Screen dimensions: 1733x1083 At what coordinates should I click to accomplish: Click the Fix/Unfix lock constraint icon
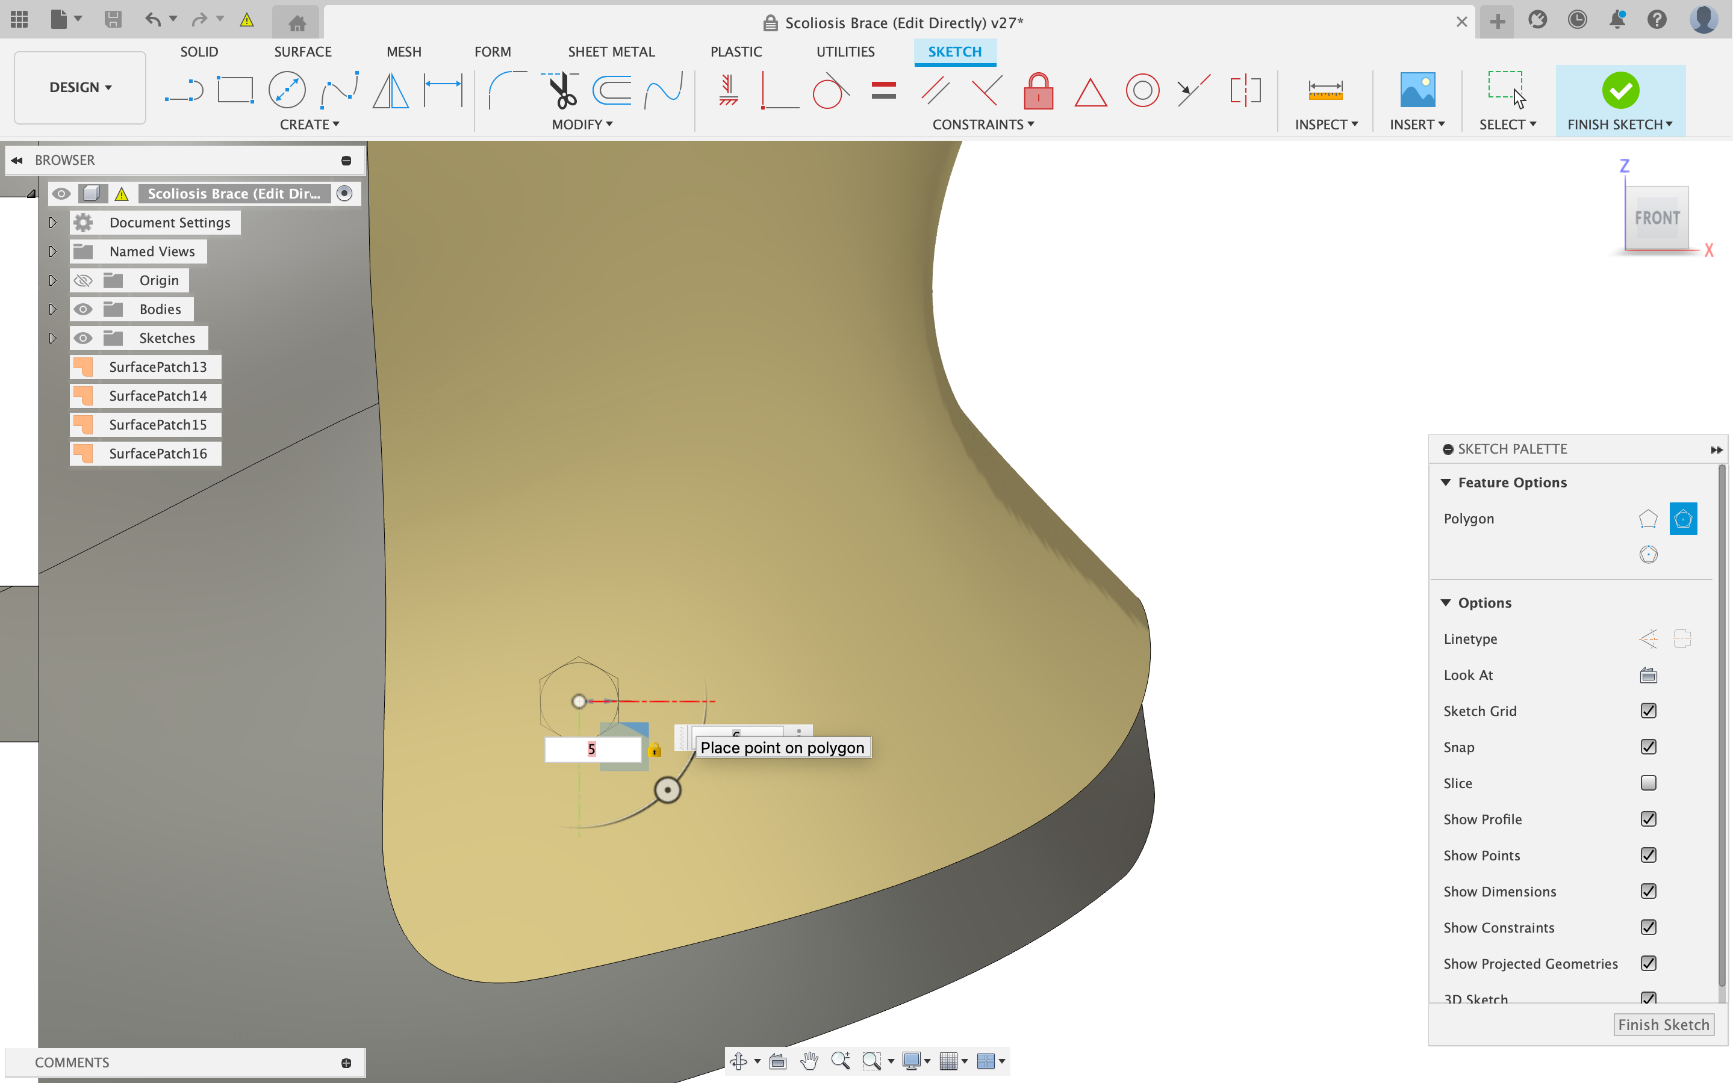click(1038, 91)
